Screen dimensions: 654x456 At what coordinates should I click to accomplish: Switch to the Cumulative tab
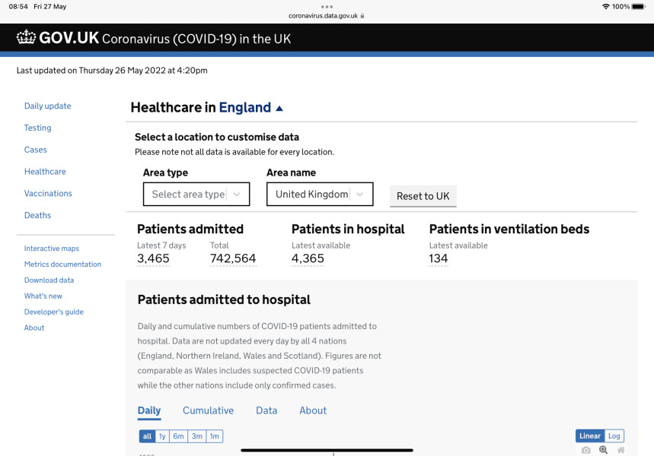pyautogui.click(x=208, y=410)
